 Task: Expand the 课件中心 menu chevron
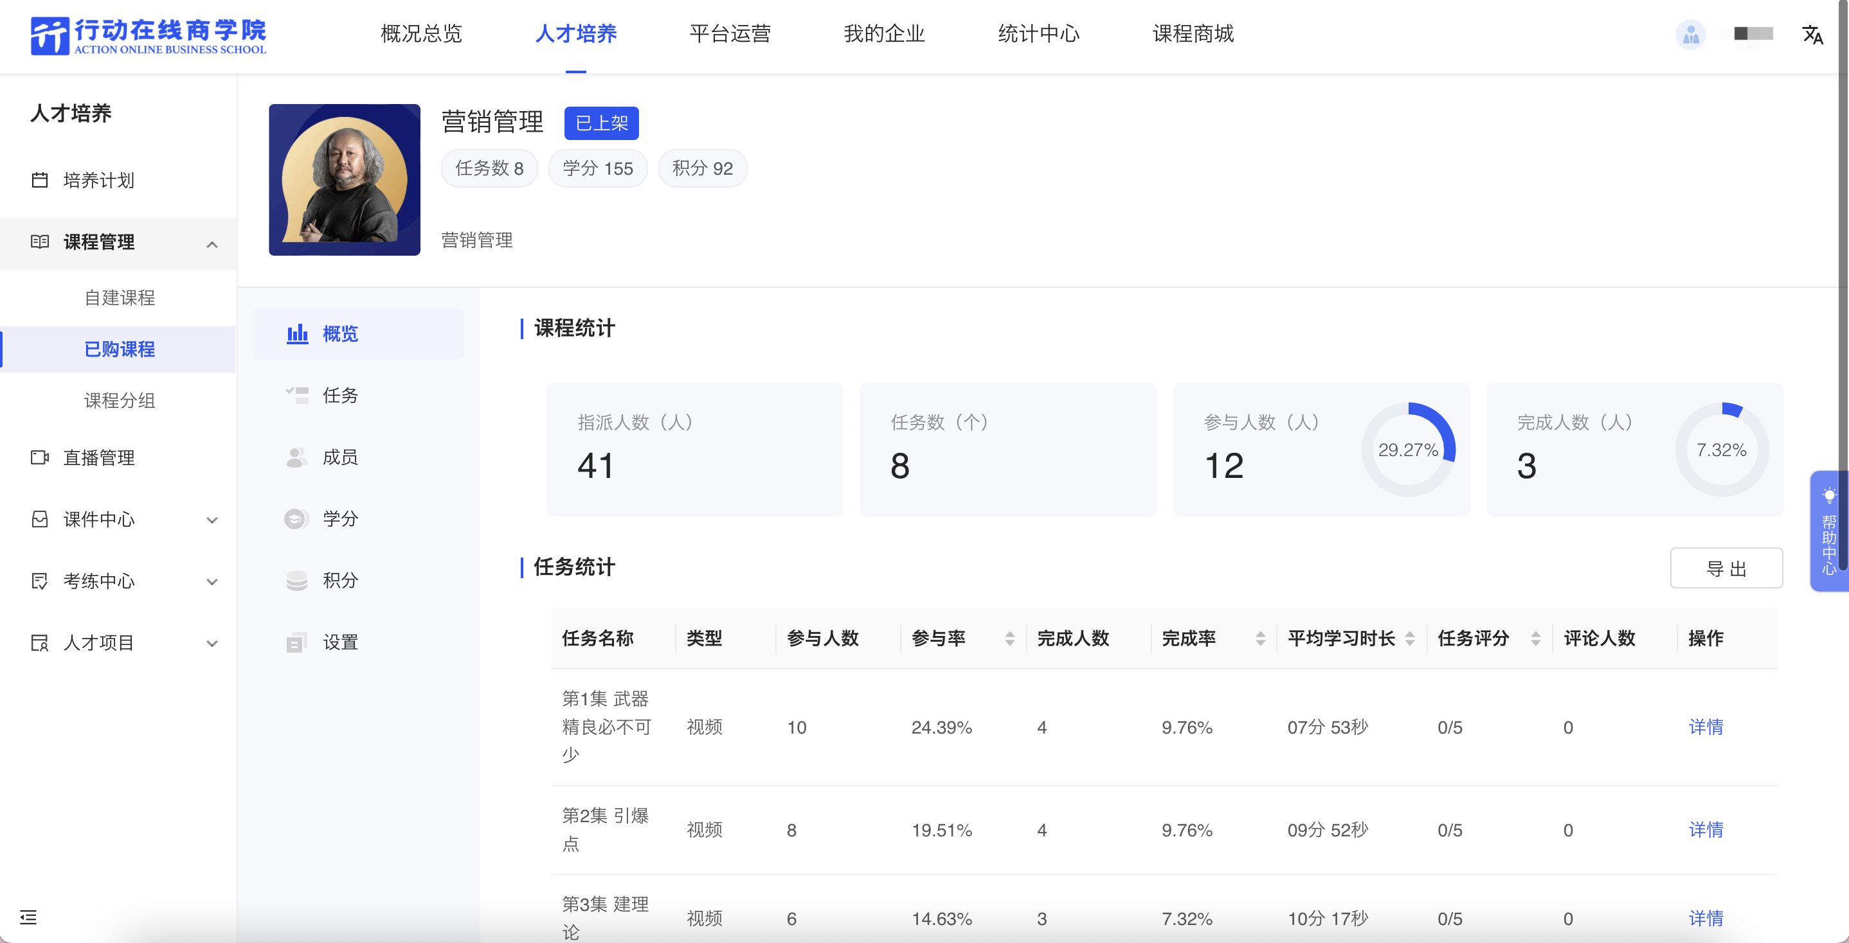coord(212,520)
